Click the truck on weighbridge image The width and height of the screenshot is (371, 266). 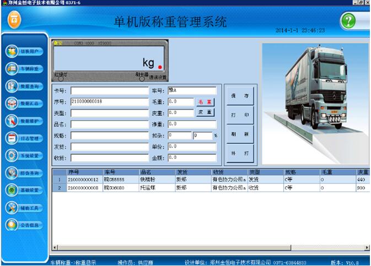point(316,104)
